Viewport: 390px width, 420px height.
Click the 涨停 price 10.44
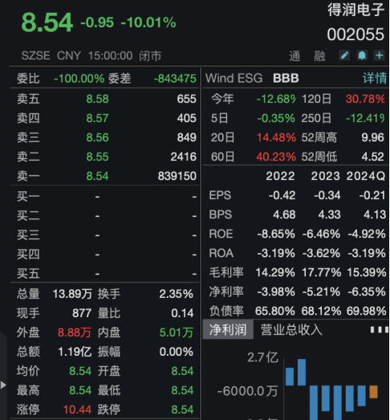77,410
